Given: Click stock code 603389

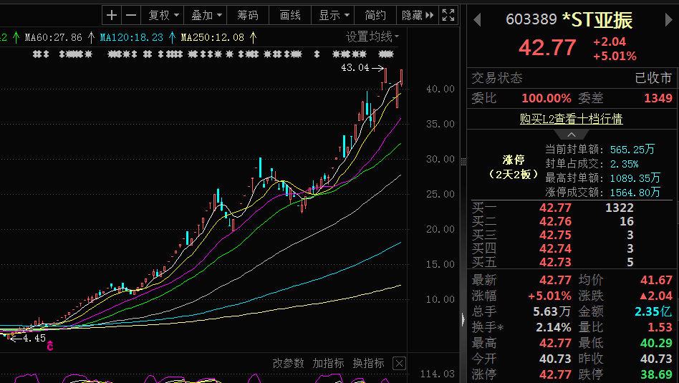Looking at the screenshot, I should pyautogui.click(x=531, y=19).
